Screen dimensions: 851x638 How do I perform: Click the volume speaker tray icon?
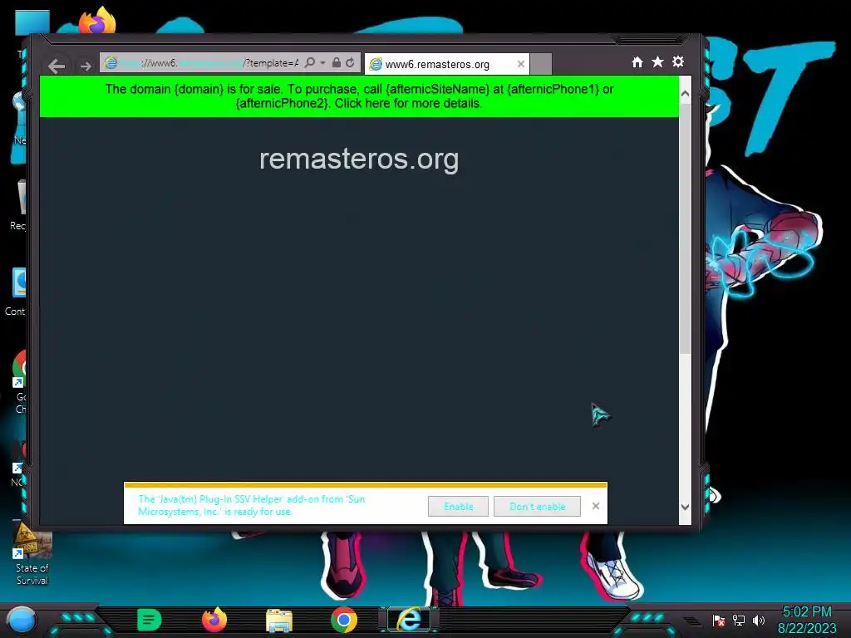click(x=758, y=620)
